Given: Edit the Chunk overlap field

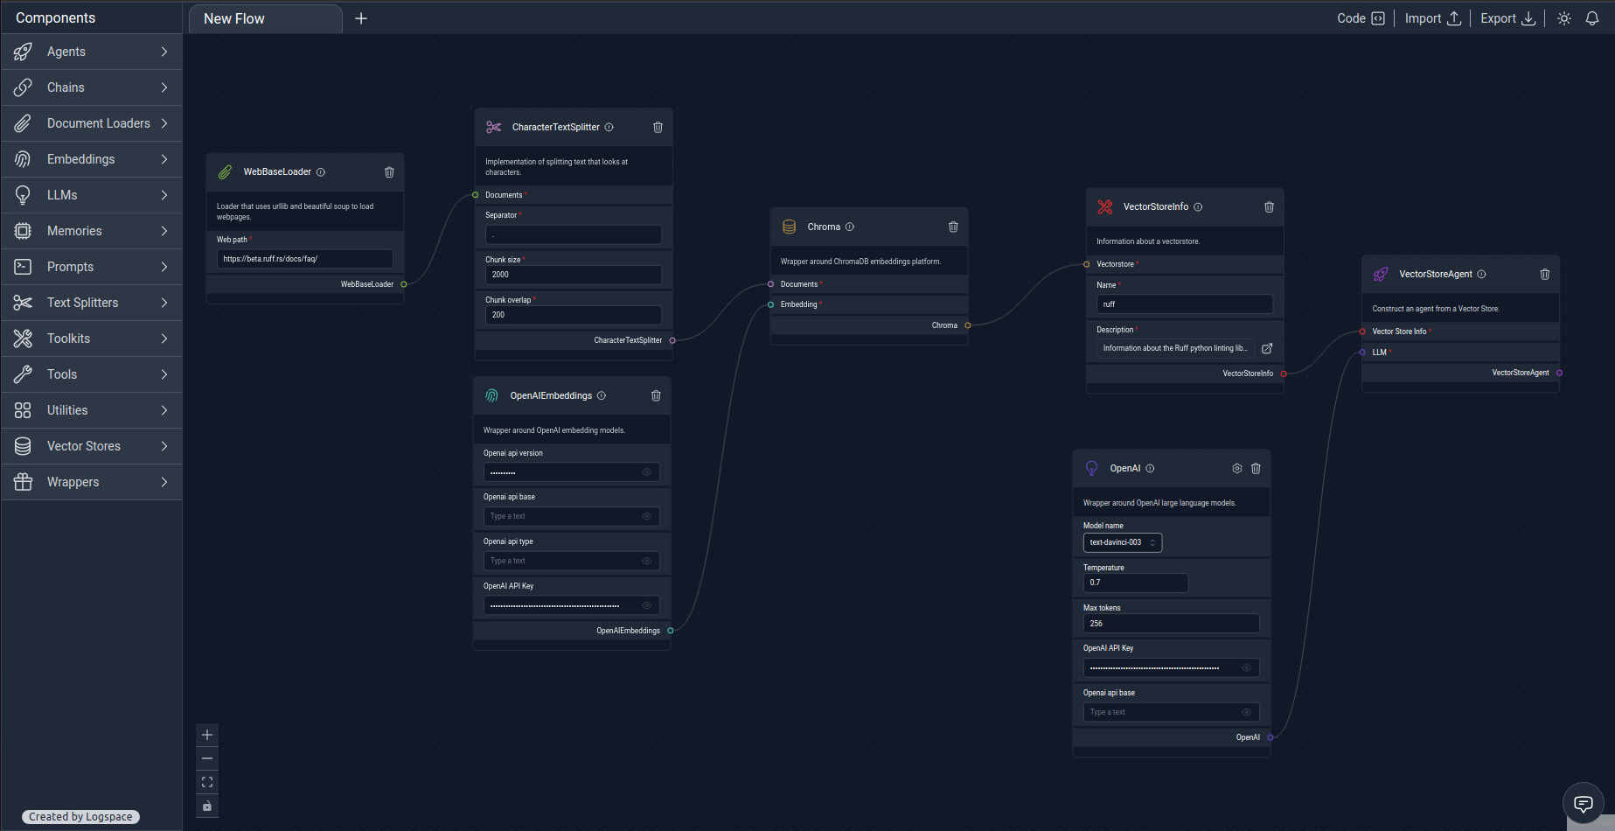Looking at the screenshot, I should 574,315.
